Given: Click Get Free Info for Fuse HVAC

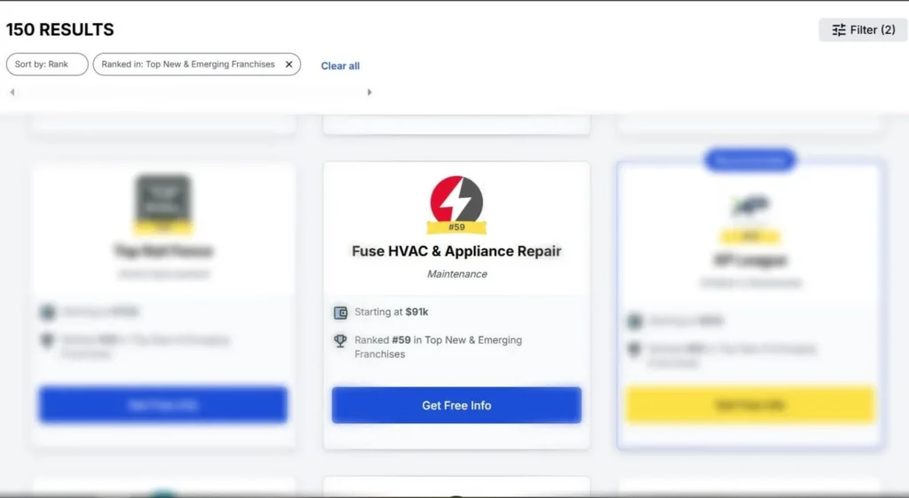Looking at the screenshot, I should tap(456, 406).
